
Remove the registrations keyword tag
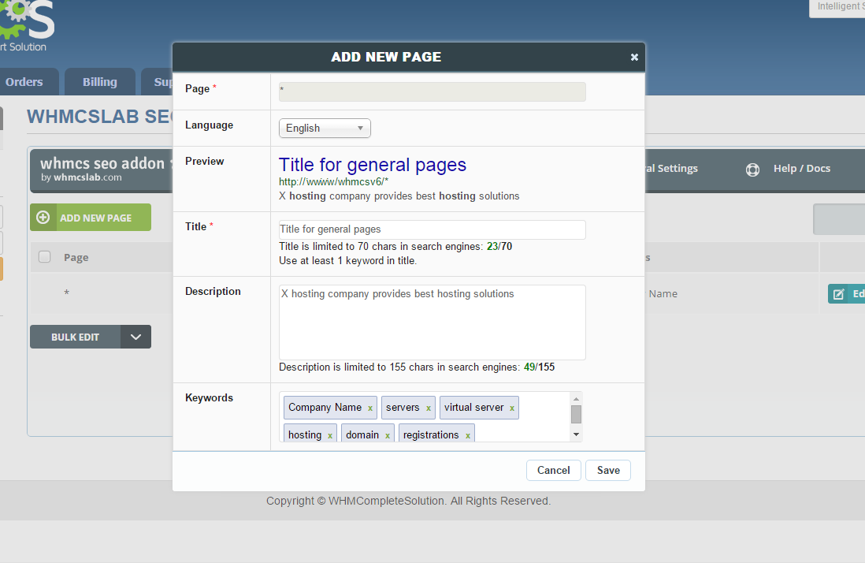tap(467, 435)
